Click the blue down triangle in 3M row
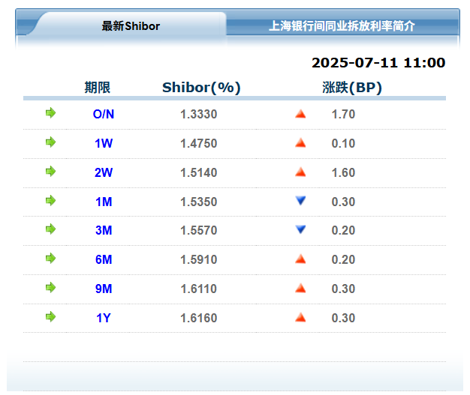Screen dimensions: 470x395 pos(300,229)
